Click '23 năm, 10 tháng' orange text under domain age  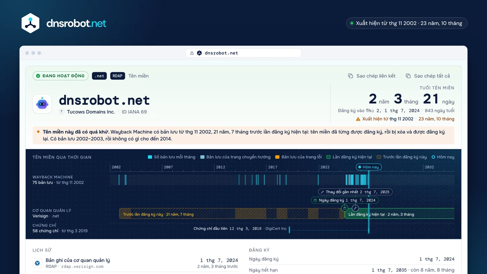coord(436,119)
